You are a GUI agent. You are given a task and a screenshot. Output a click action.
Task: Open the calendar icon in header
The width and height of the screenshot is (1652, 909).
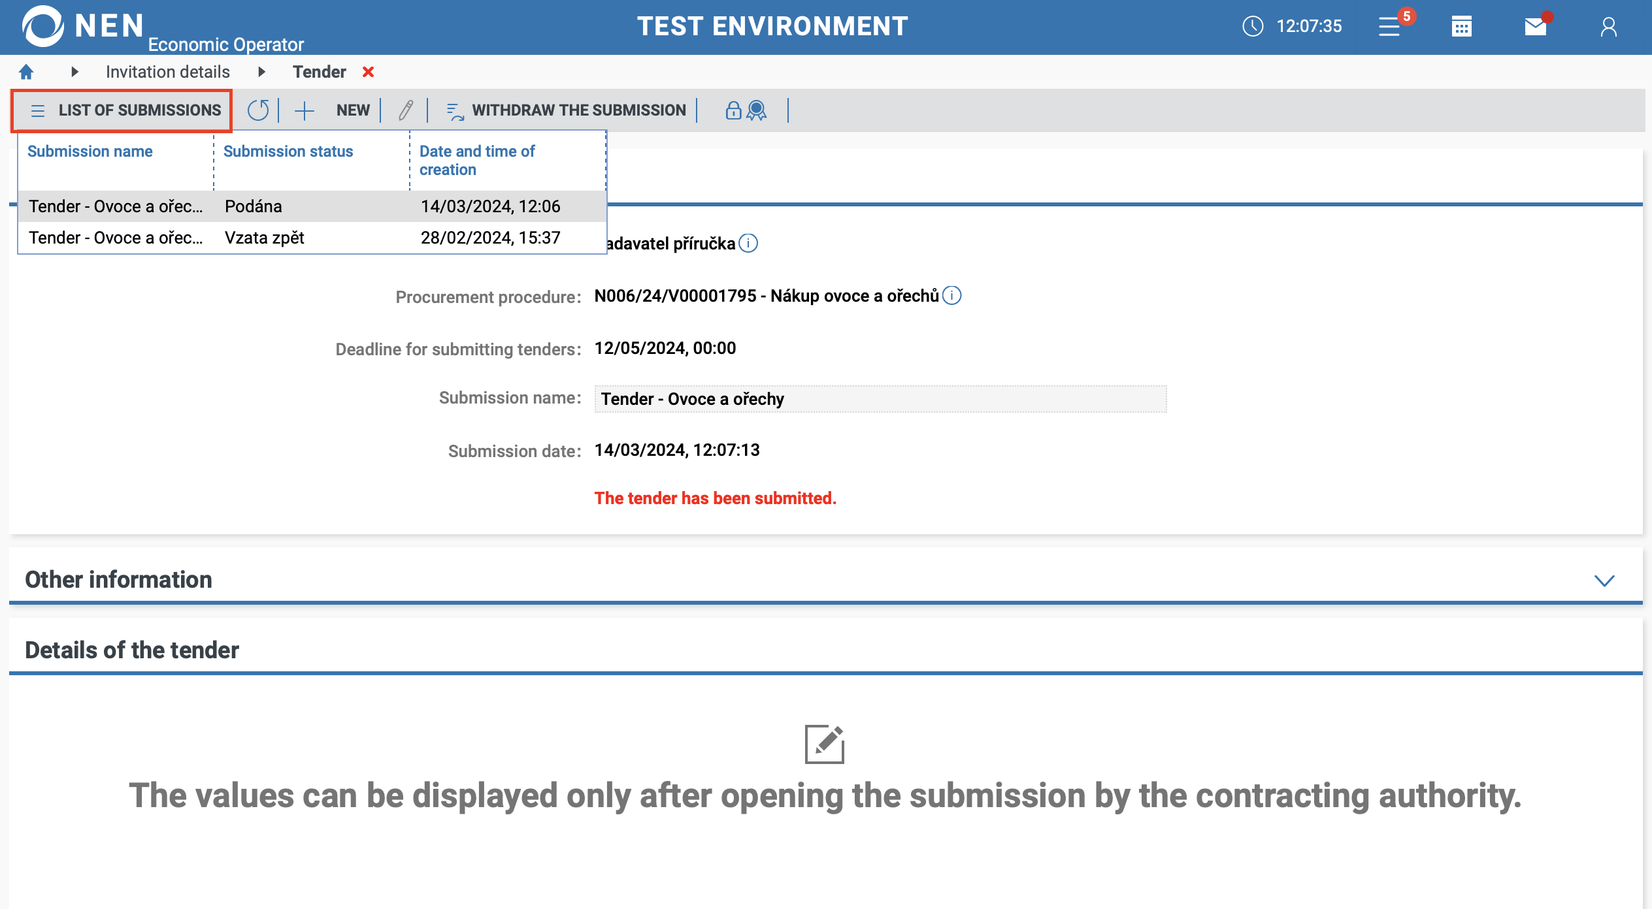click(1461, 27)
